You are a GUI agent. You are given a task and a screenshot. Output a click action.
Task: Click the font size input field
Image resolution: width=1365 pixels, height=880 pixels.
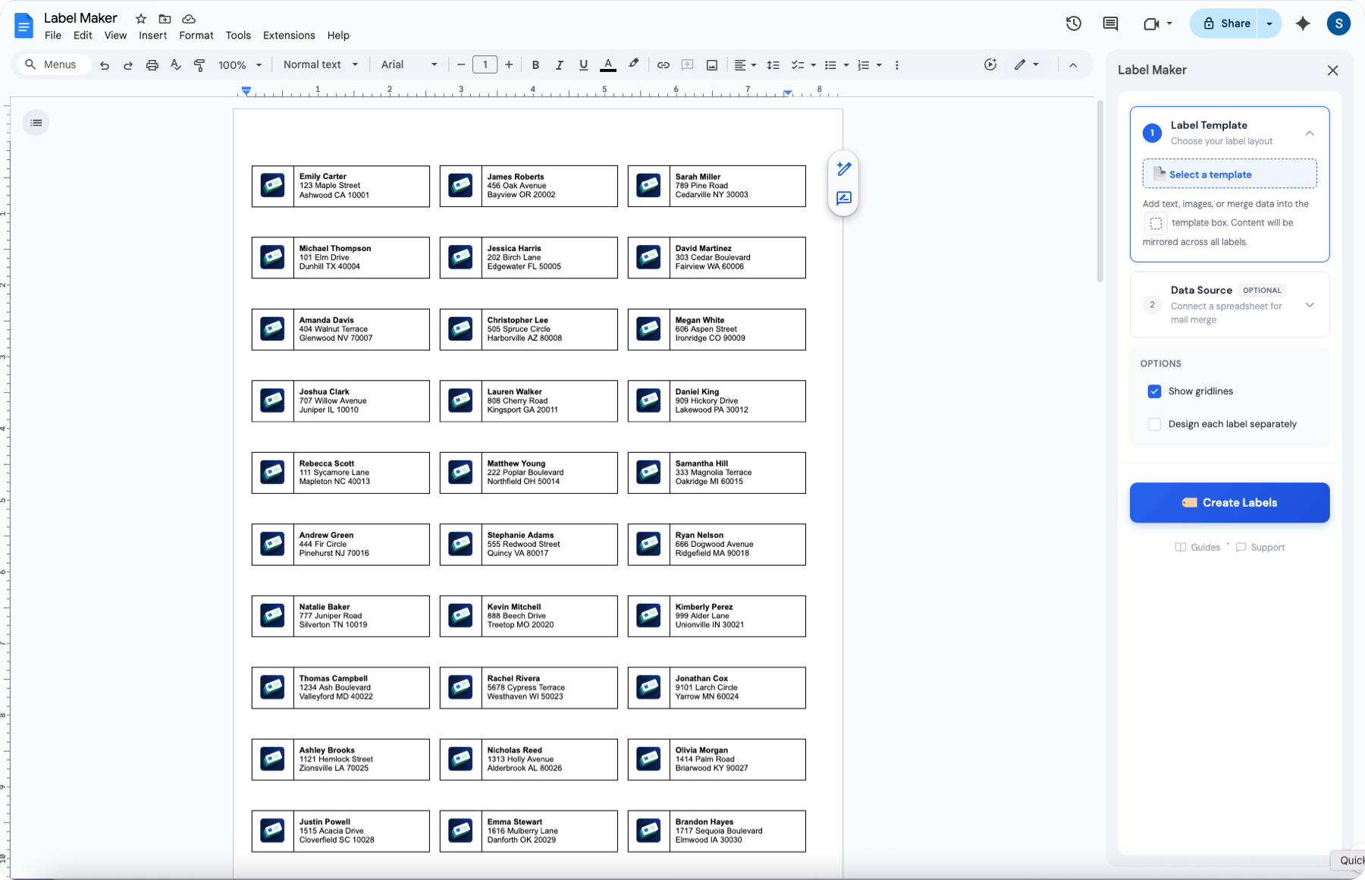pos(485,64)
